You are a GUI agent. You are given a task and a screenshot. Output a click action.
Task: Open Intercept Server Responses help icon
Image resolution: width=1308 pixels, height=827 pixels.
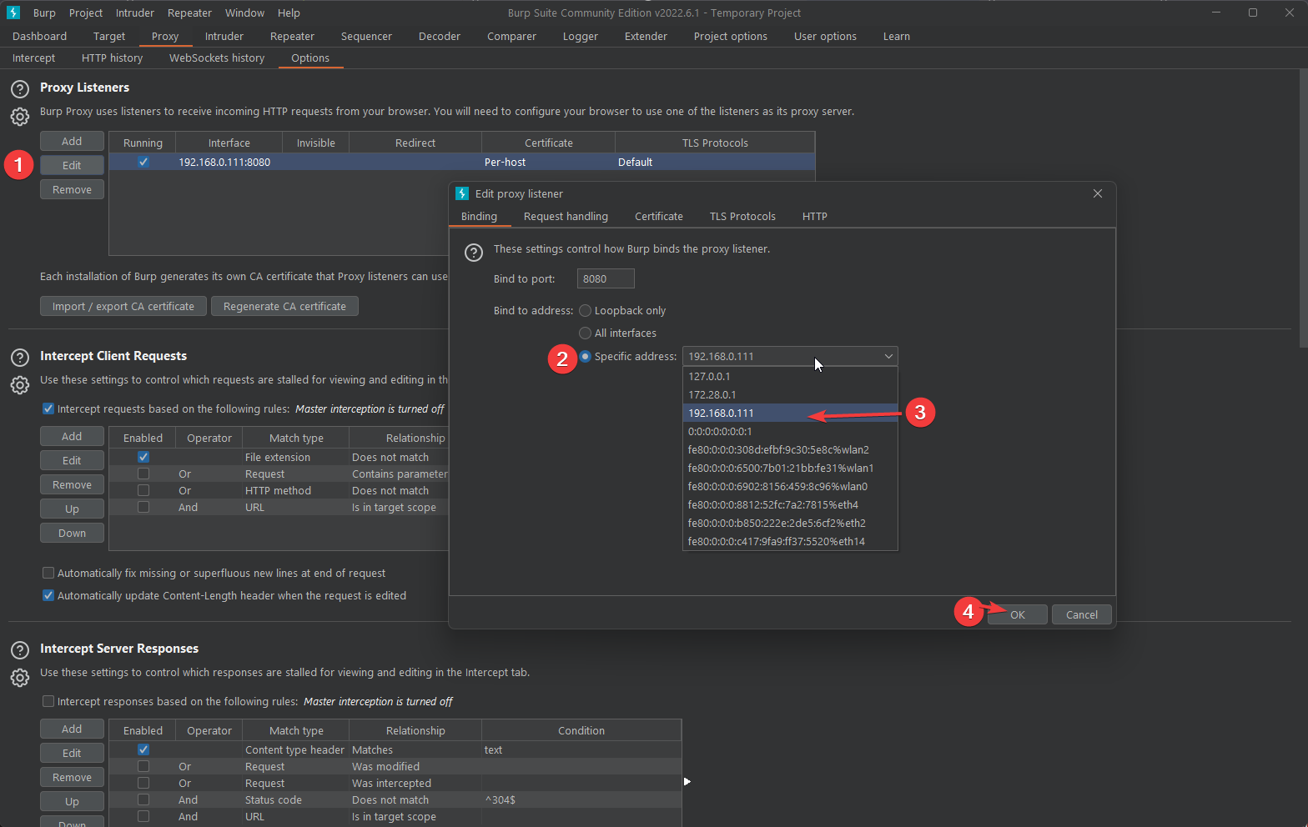point(20,650)
